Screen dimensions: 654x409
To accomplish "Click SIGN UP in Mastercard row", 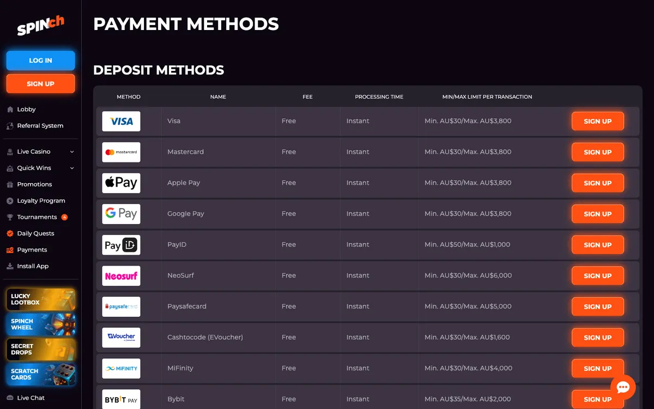I will (598, 152).
